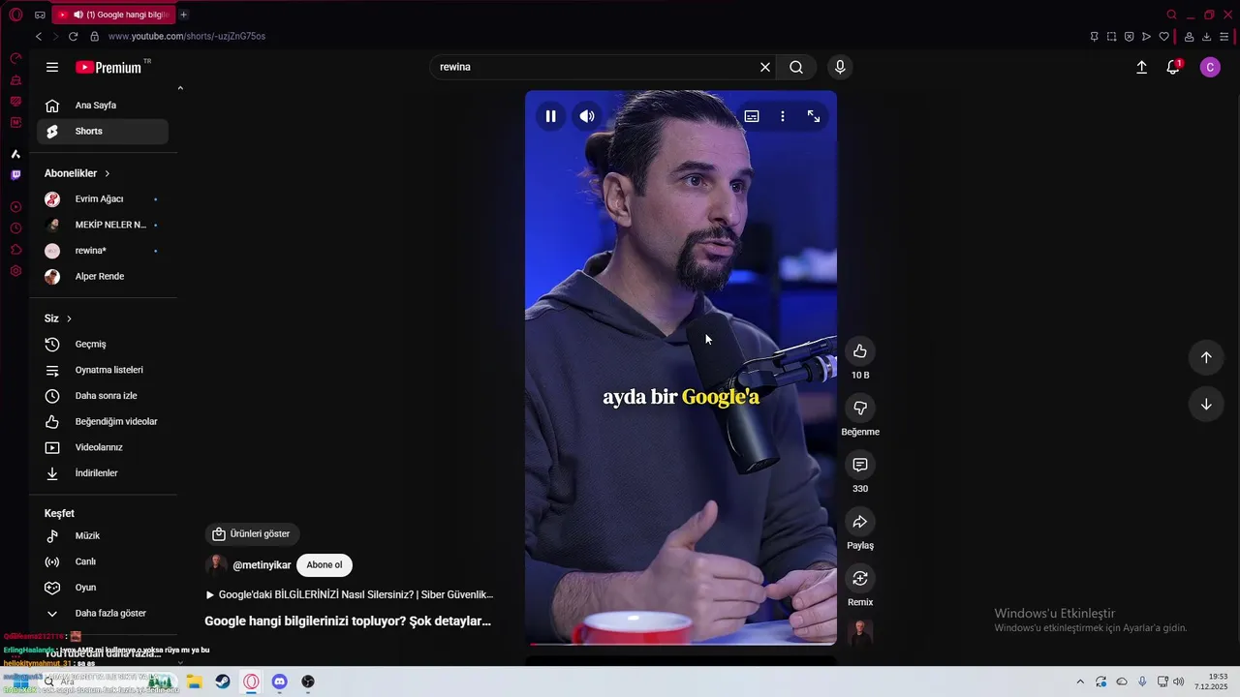Screen dimensions: 1240x697
Task: Click Ürünleri göster button
Action: (252, 533)
